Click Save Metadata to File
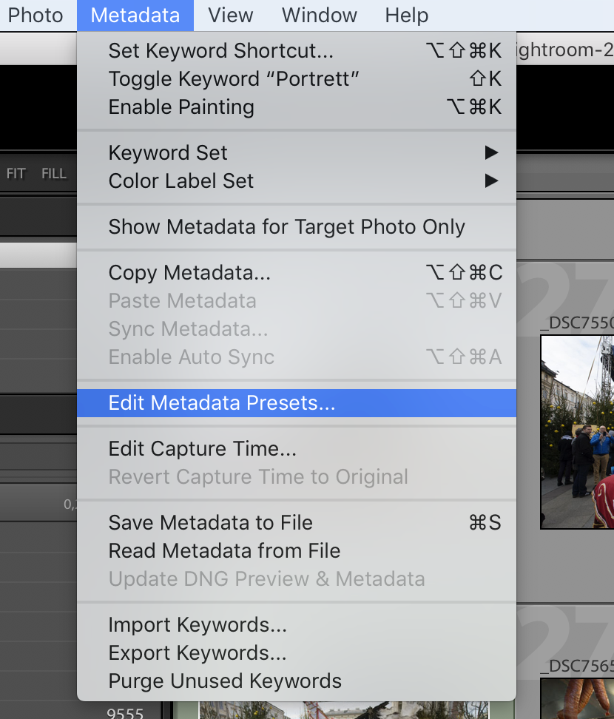 pos(210,522)
